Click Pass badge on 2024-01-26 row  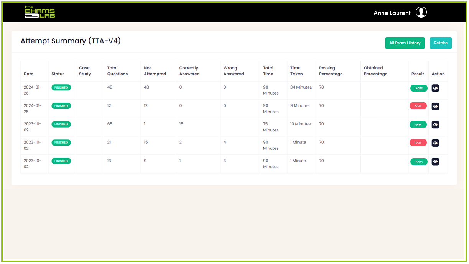point(419,88)
